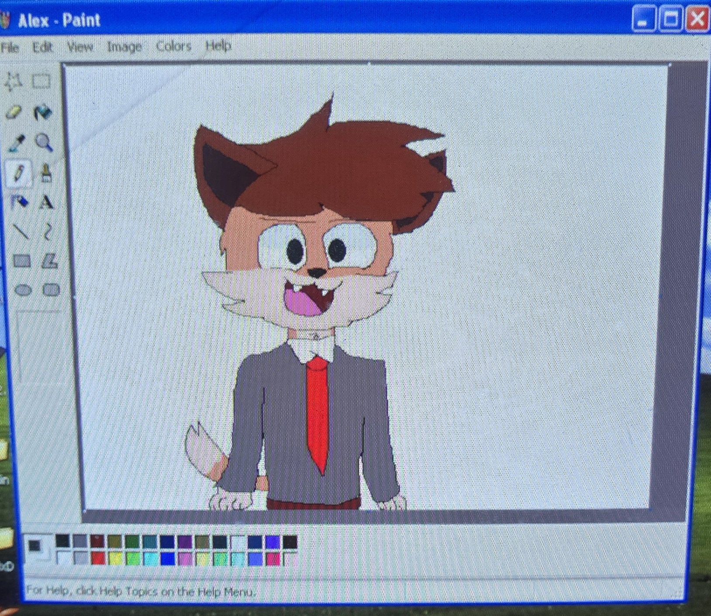711x616 pixels.
Task: Select the Free-Form Select tool
Action: [x=13, y=82]
